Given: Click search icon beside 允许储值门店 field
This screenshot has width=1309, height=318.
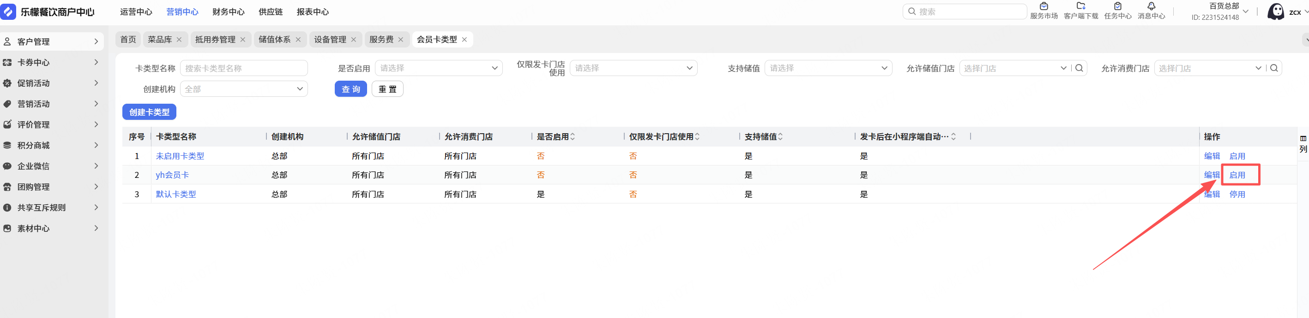Looking at the screenshot, I should pos(1079,68).
